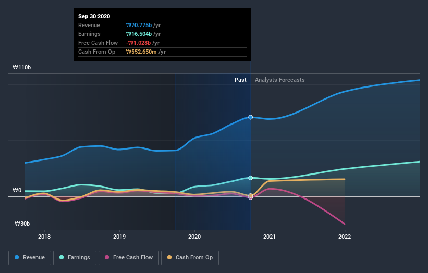Click the Revenue row label in tooltip
The image size is (428, 273).
89,25
